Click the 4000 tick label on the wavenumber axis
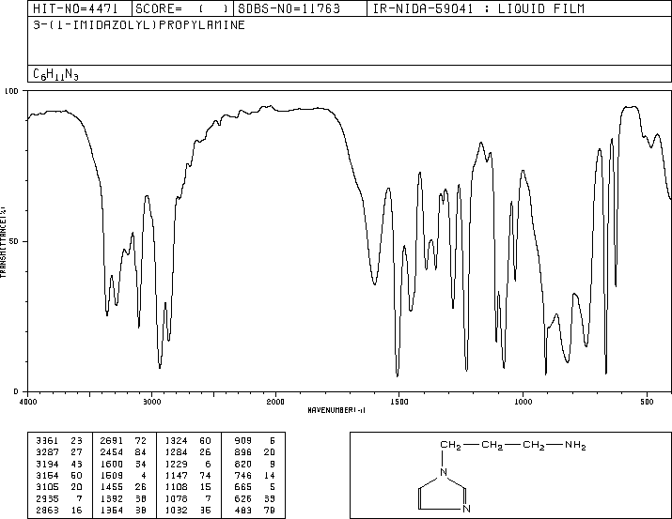The image size is (672, 519). pyautogui.click(x=28, y=402)
